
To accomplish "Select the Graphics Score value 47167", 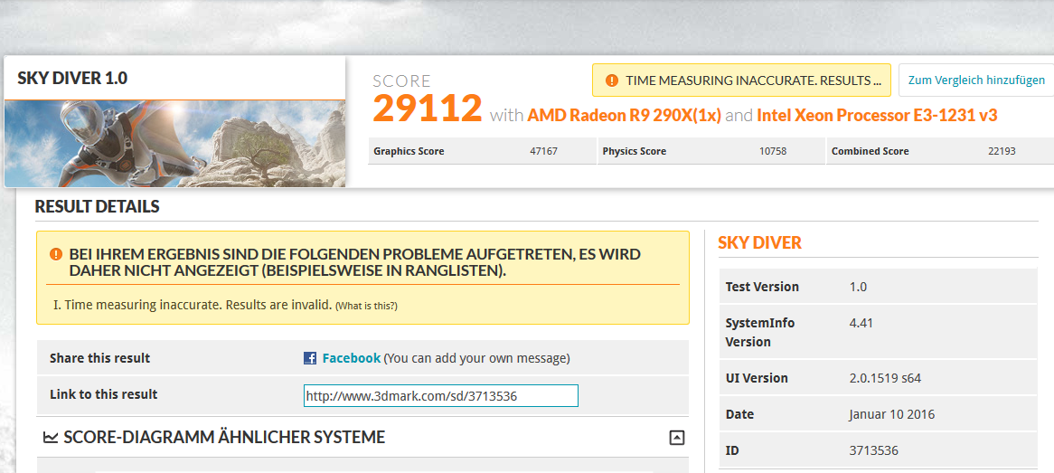I will tap(544, 151).
